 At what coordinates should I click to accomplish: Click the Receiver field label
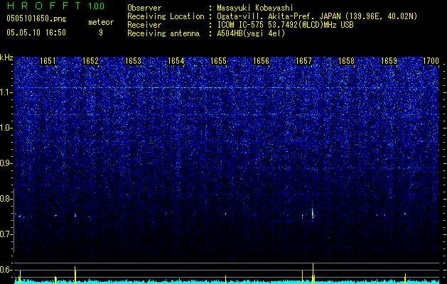[144, 25]
